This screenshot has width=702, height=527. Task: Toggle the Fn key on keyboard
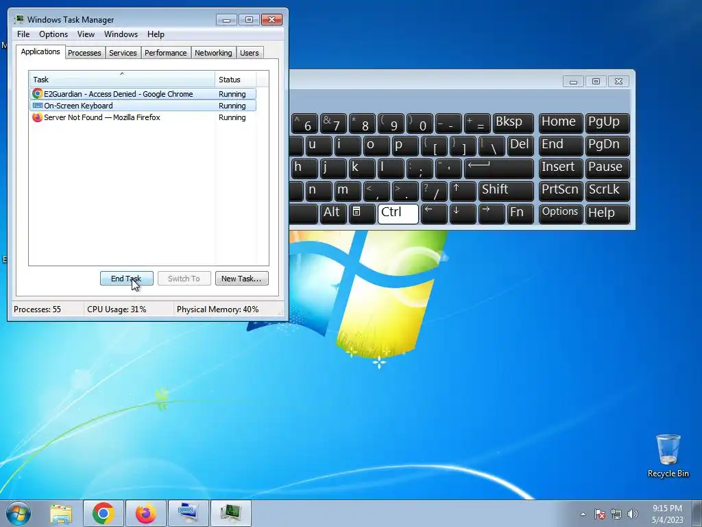tap(520, 213)
